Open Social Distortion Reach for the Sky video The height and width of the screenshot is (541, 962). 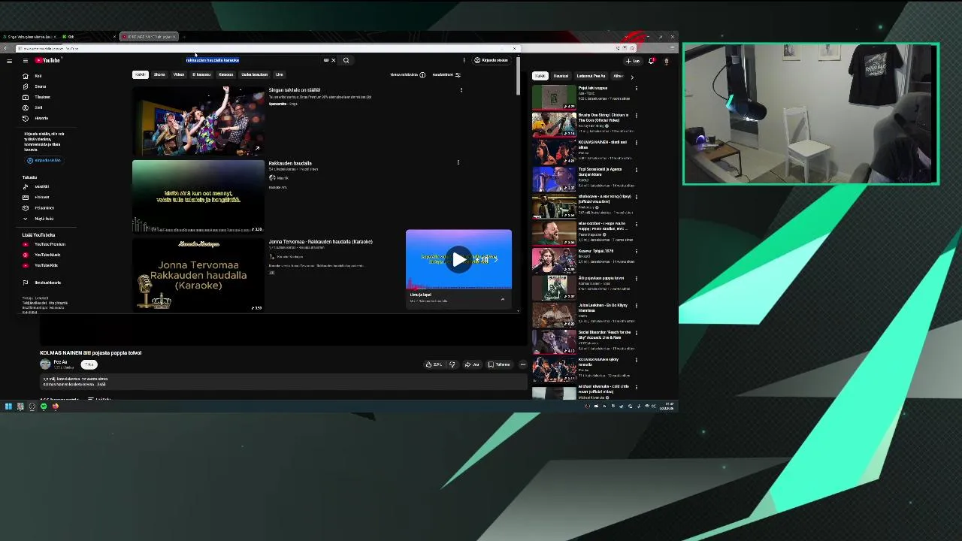coord(554,341)
